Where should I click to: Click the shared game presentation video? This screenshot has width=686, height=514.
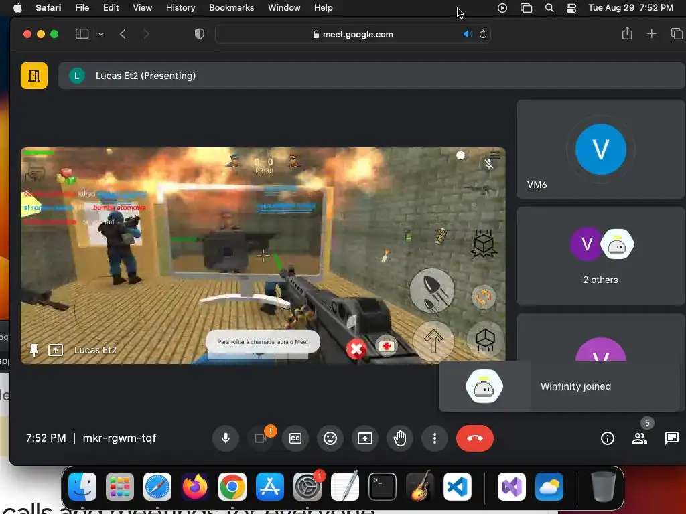[263, 256]
